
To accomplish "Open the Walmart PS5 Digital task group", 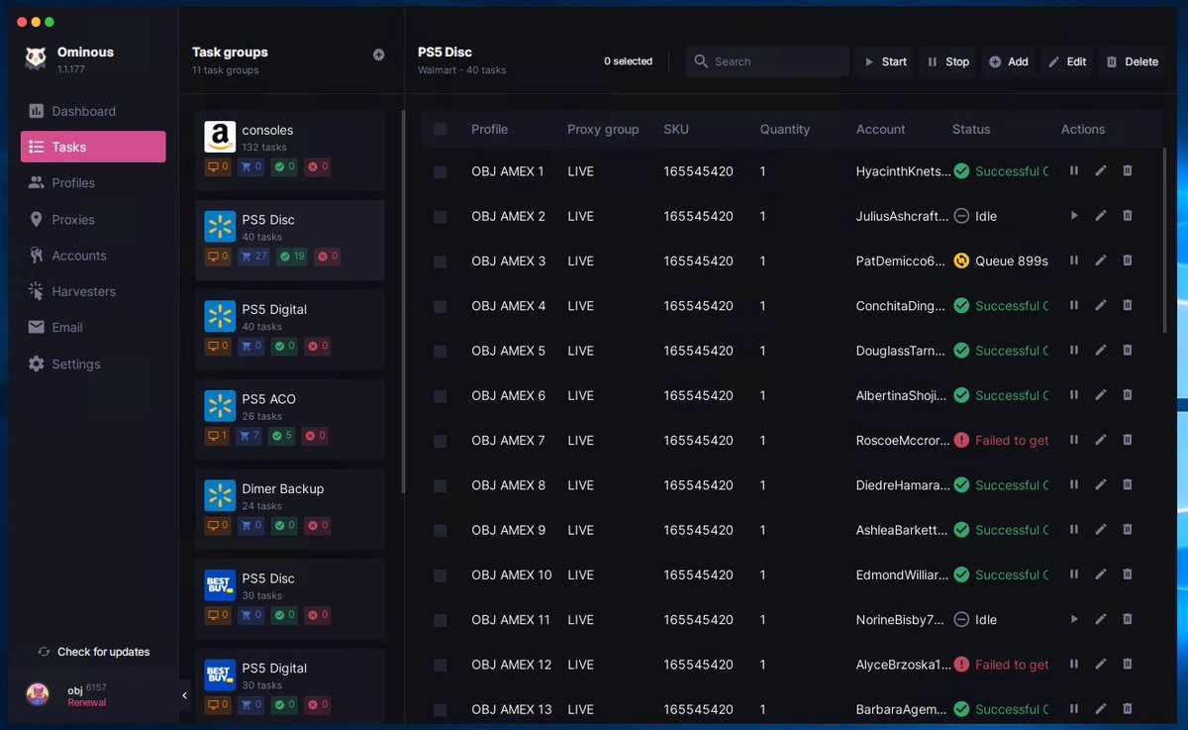I will (x=289, y=329).
